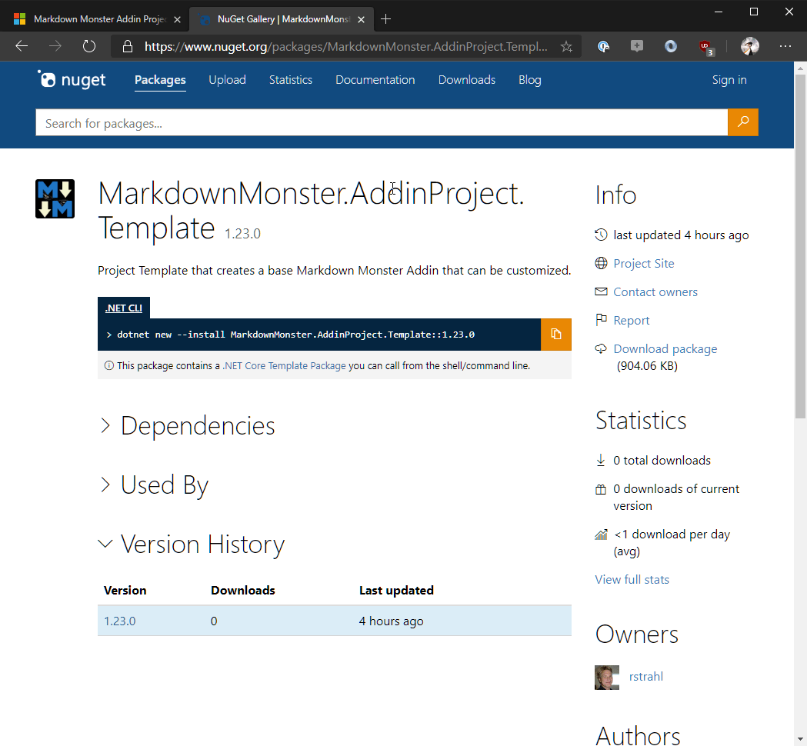Click the Last updated column header
This screenshot has width=807, height=746.
(x=395, y=590)
